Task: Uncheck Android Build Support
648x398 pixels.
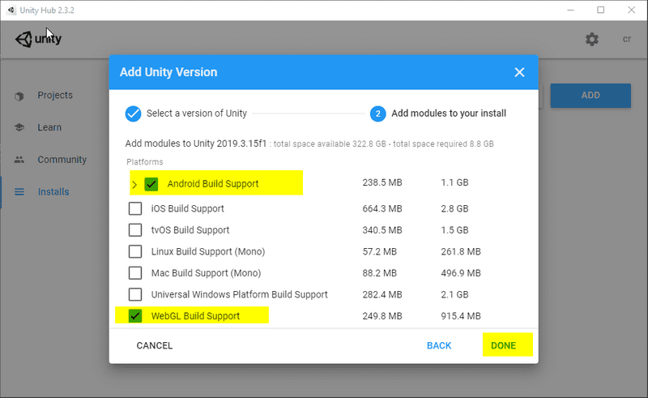Action: click(x=151, y=184)
